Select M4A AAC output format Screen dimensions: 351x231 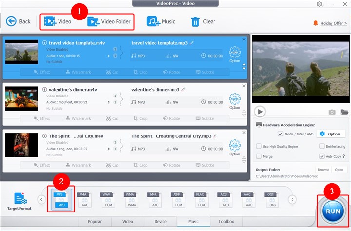85,199
